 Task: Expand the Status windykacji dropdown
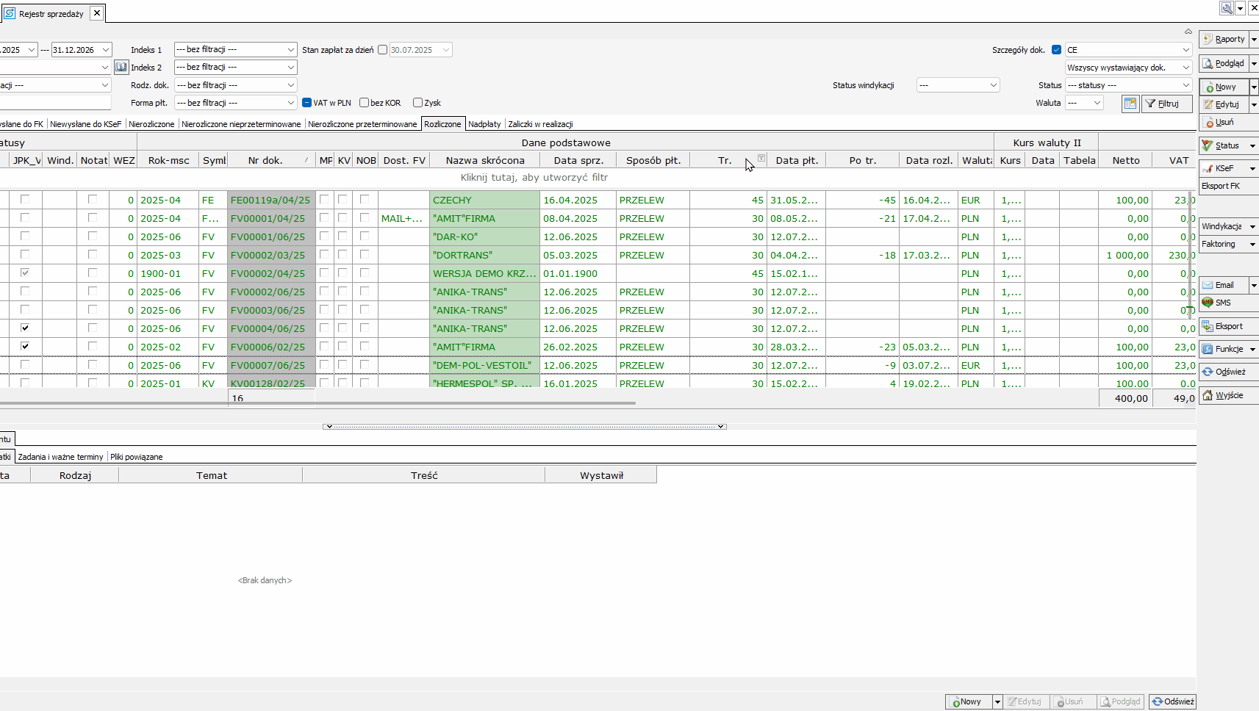(x=958, y=85)
